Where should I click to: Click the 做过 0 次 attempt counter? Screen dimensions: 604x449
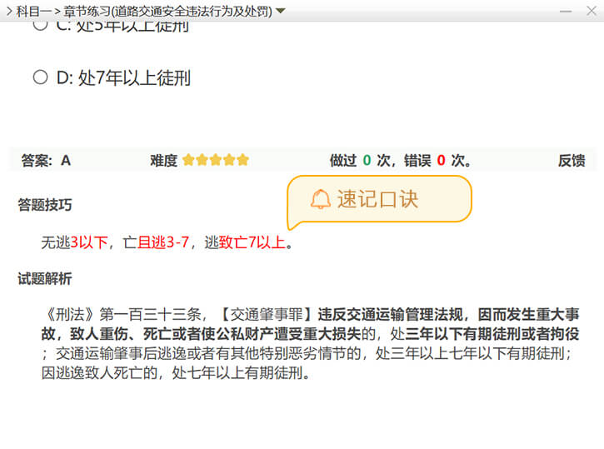click(360, 161)
